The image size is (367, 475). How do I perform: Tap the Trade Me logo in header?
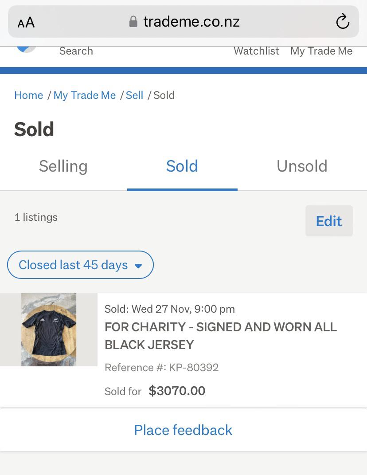tap(27, 49)
